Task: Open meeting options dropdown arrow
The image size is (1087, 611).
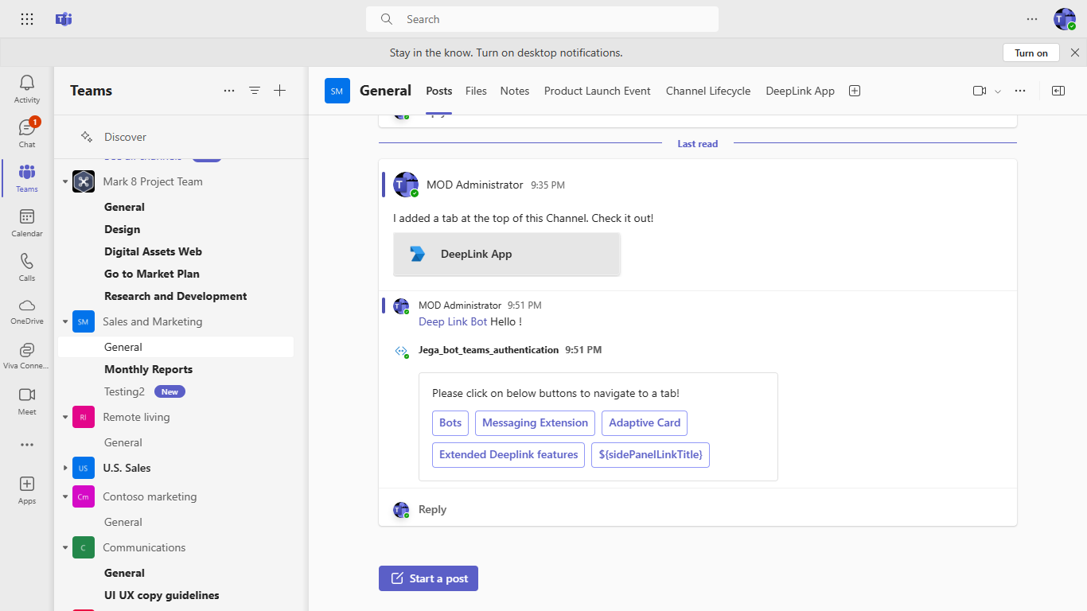Action: tap(998, 91)
